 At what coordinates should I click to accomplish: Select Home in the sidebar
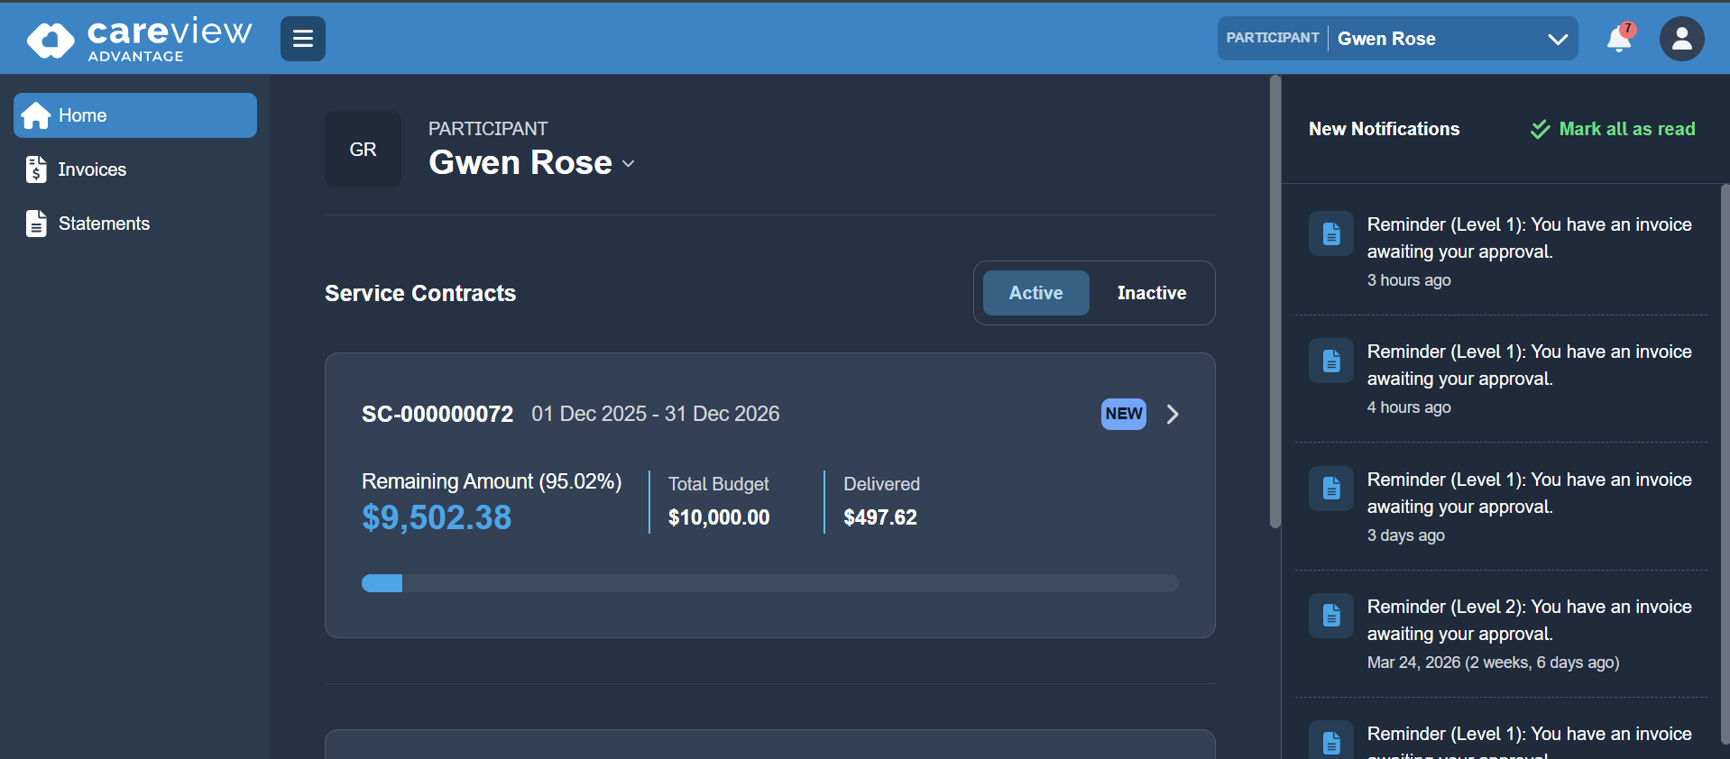pos(135,115)
